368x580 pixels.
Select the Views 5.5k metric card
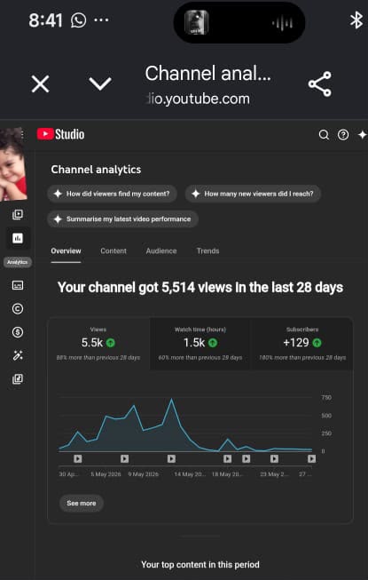pyautogui.click(x=98, y=344)
